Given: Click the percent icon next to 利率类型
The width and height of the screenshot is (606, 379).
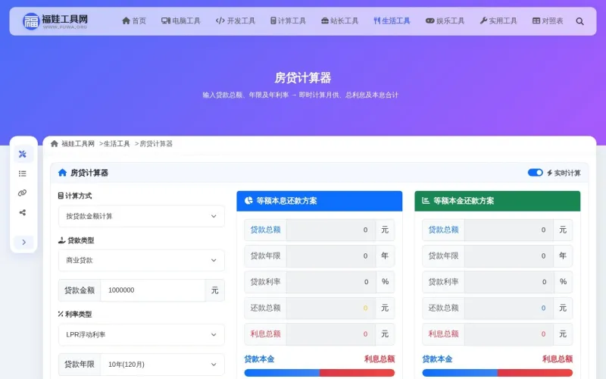Looking at the screenshot, I should [x=61, y=314].
